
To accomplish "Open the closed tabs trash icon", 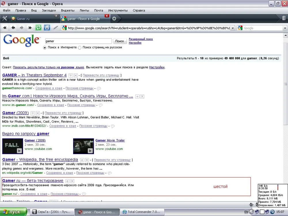I will coord(284,19).
